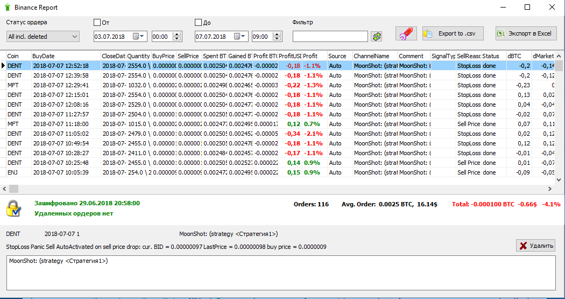This screenshot has height=299, width=565.
Task: Click the 0.7% profit cell
Action: [x=314, y=124]
